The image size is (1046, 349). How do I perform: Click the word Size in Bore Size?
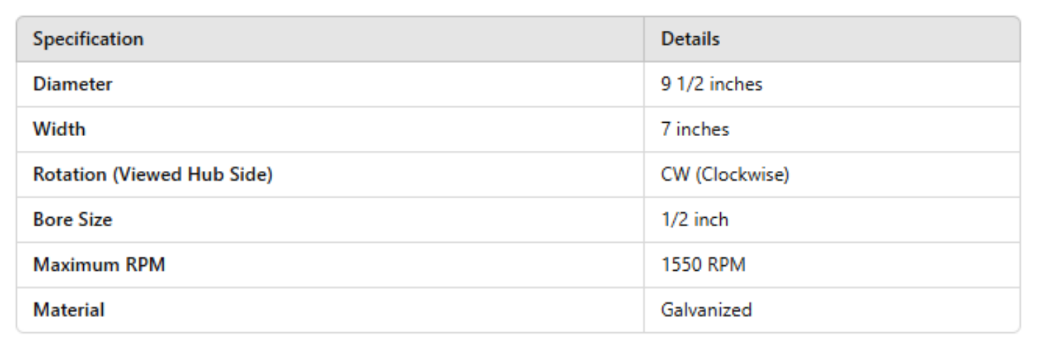pos(93,220)
